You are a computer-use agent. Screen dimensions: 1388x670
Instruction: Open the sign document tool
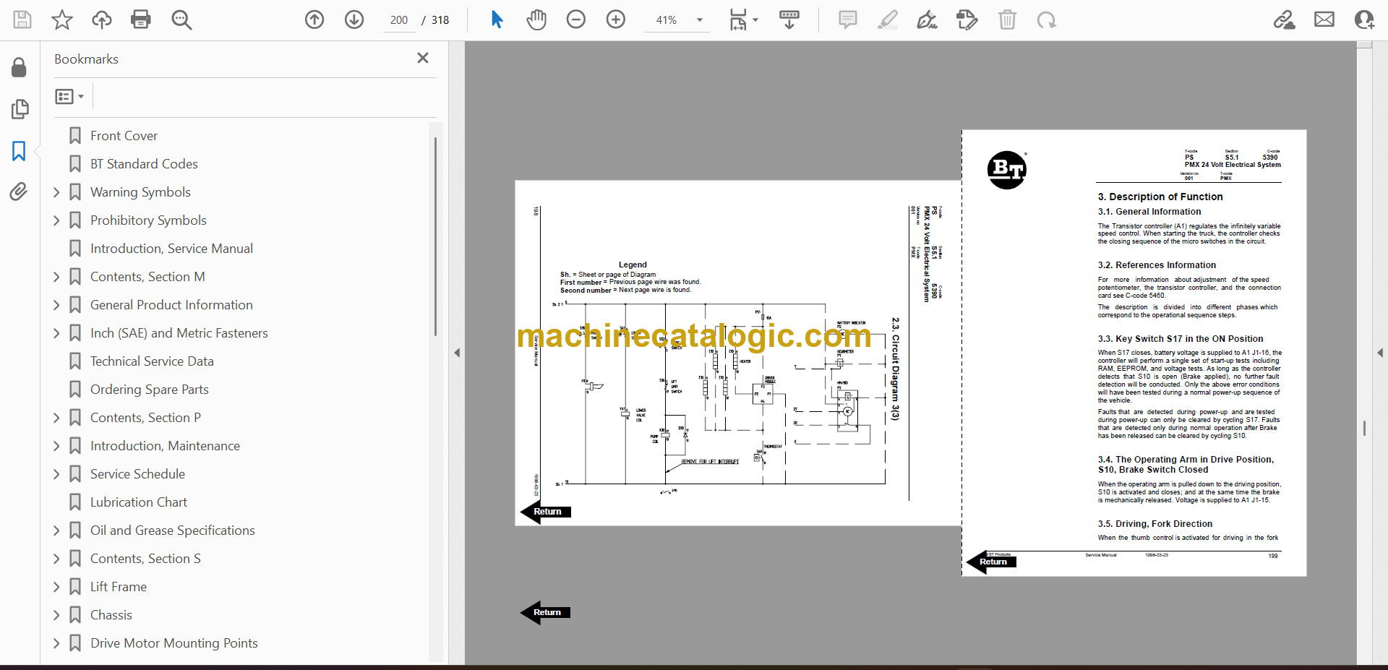coord(928,20)
